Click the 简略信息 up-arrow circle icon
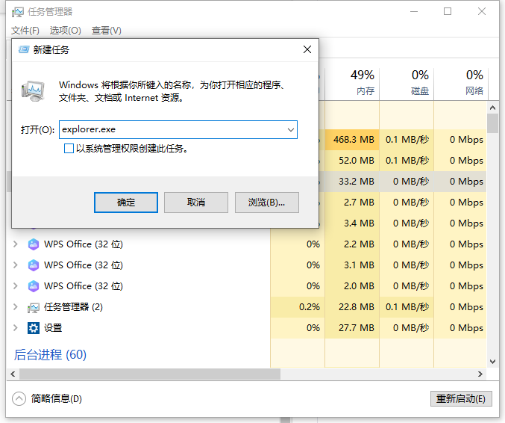Image resolution: width=505 pixels, height=423 pixels. click(x=19, y=398)
